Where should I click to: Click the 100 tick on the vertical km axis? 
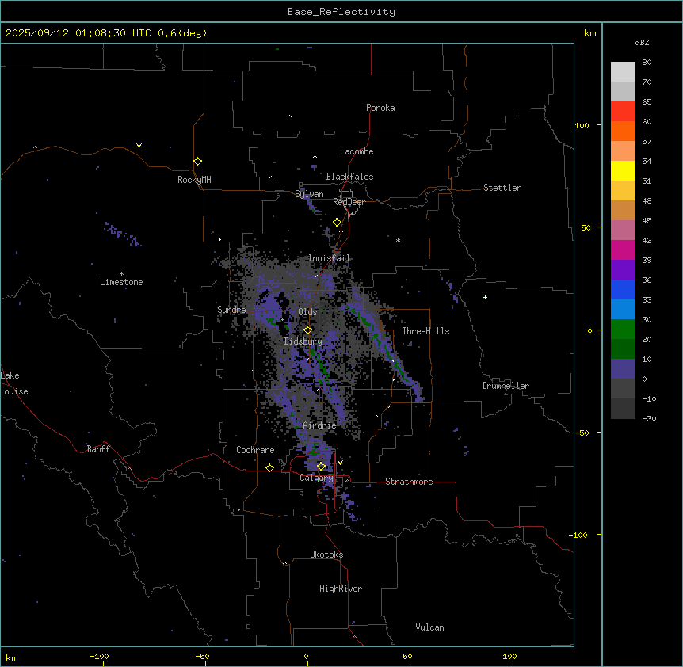tap(582, 125)
